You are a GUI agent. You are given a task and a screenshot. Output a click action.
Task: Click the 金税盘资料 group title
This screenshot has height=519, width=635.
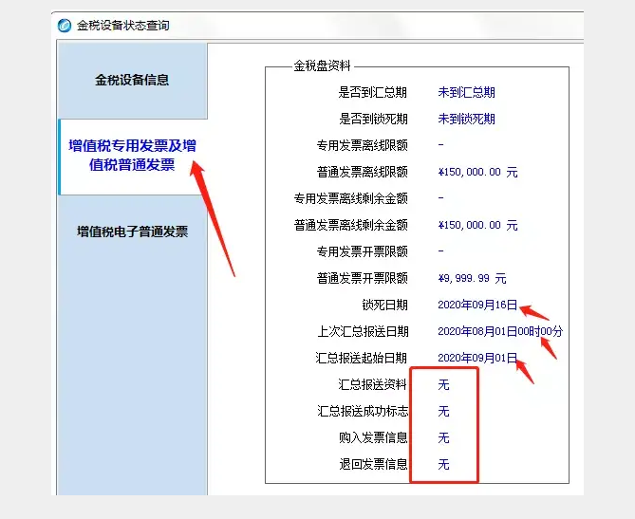322,66
